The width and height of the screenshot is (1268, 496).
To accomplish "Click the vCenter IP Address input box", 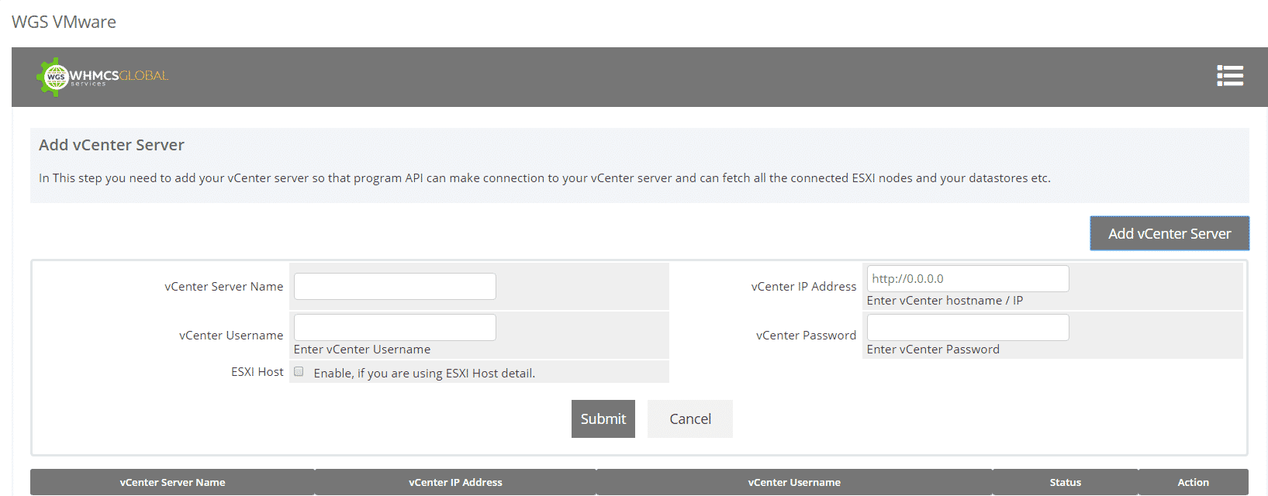I will click(967, 279).
